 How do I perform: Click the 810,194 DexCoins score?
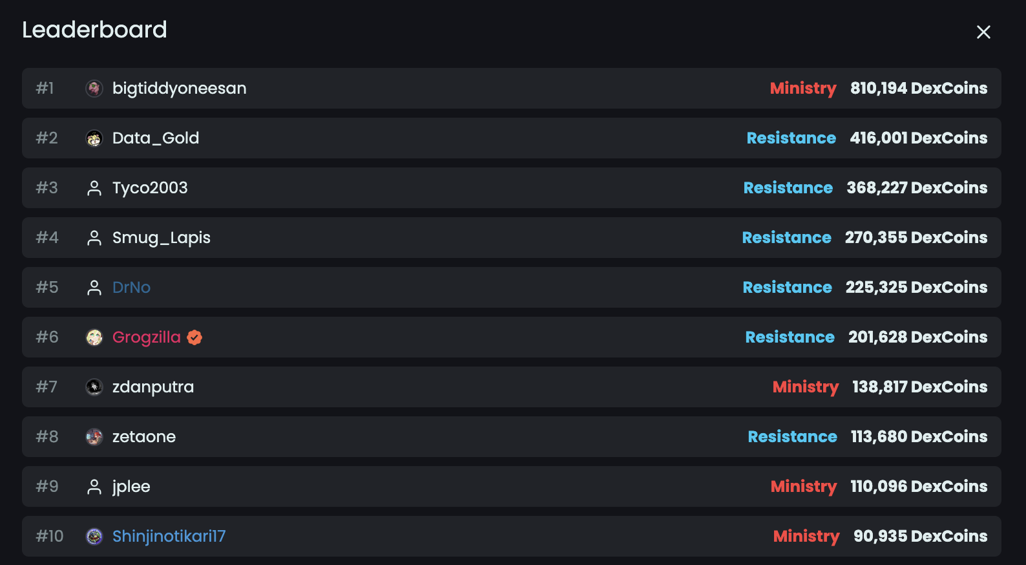918,89
